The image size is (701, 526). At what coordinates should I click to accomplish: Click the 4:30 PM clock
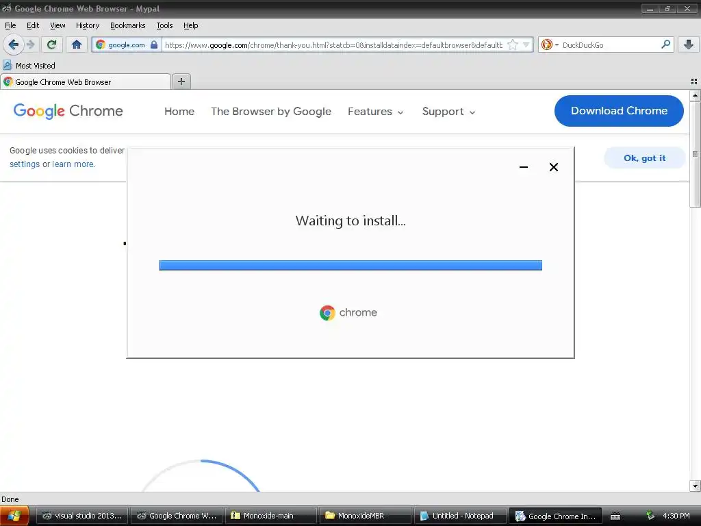tap(676, 516)
